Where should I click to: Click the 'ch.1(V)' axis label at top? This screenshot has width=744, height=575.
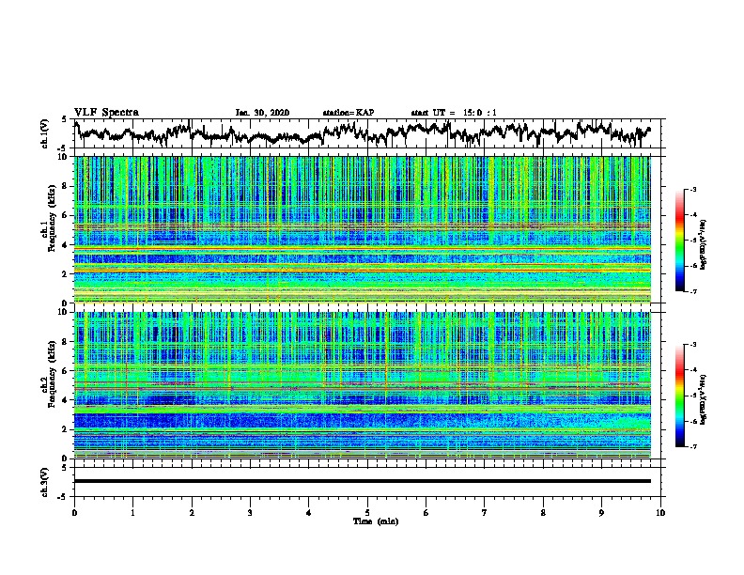coord(45,133)
